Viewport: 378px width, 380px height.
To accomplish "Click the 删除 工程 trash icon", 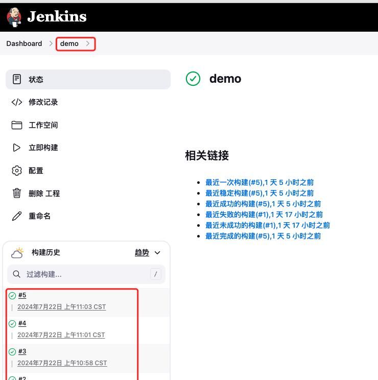I will pyautogui.click(x=17, y=193).
